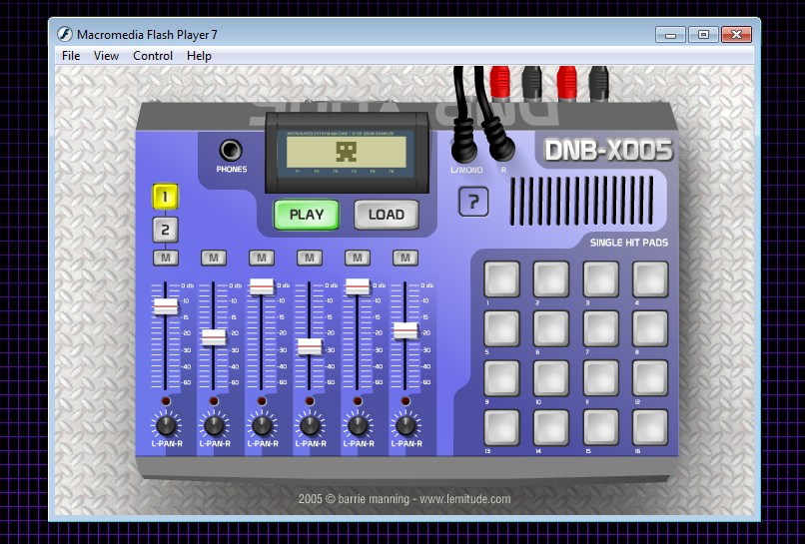Image resolution: width=805 pixels, height=544 pixels.
Task: Mute the first mixer channel
Action: click(166, 258)
